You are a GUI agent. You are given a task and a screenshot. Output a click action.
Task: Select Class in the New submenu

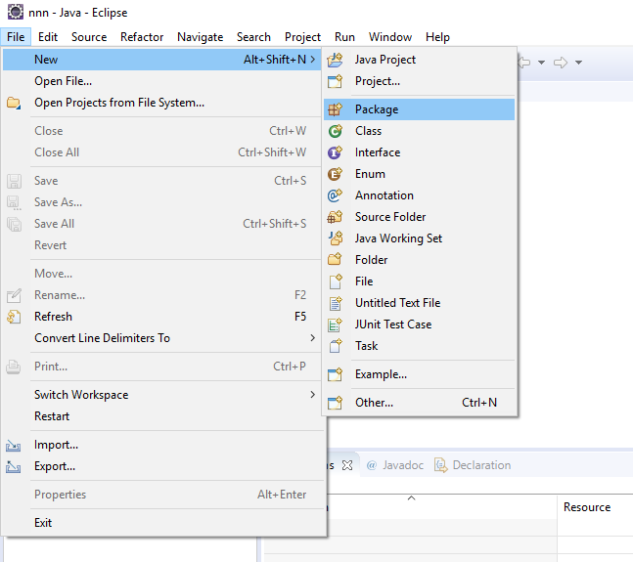[x=419, y=131]
